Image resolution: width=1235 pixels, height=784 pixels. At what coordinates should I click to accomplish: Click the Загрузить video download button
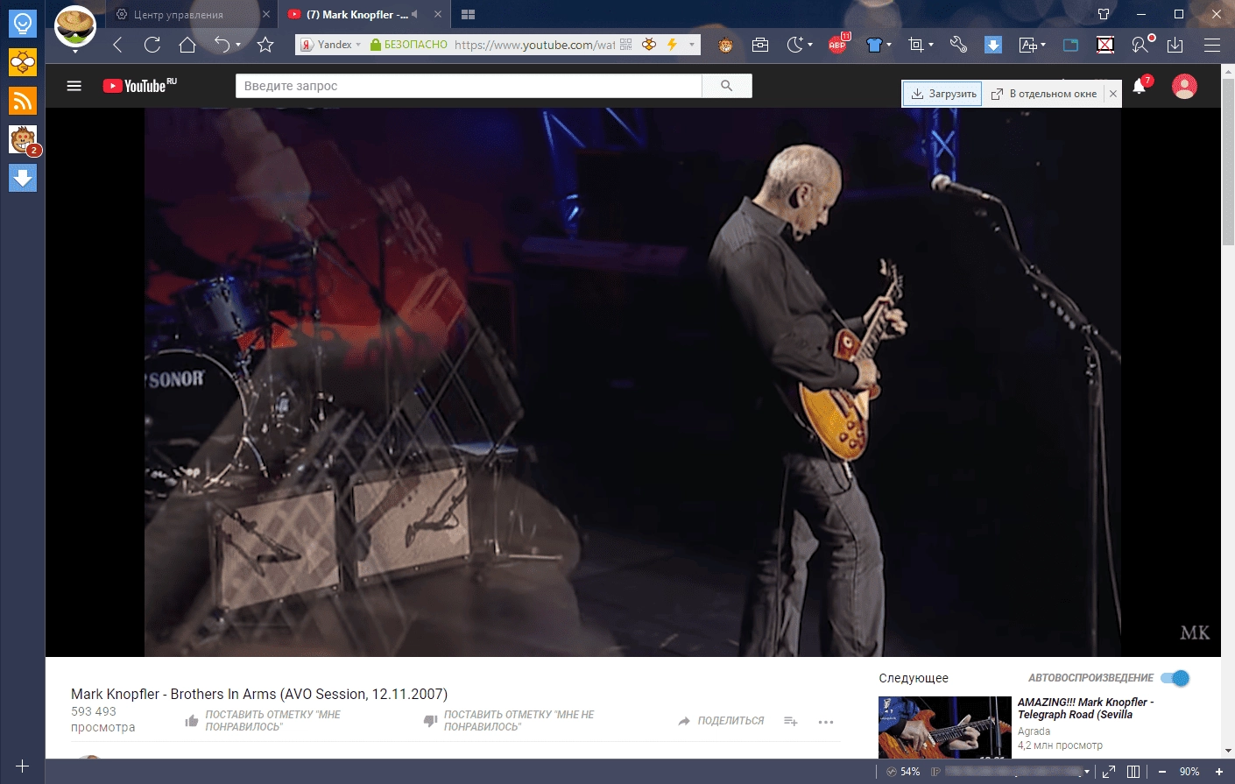coord(943,94)
